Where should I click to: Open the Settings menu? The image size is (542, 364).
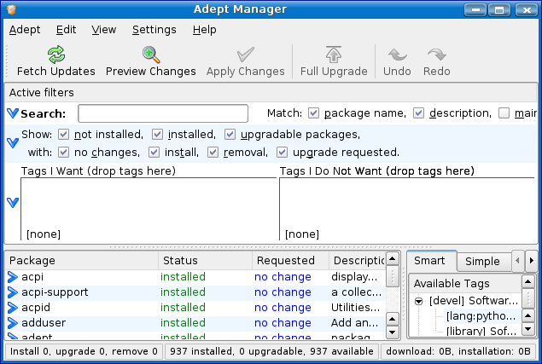pyautogui.click(x=154, y=29)
